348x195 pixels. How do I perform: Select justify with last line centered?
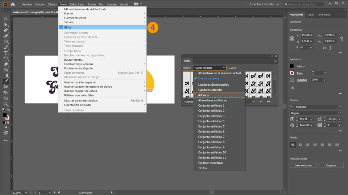pyautogui.click(x=322, y=144)
